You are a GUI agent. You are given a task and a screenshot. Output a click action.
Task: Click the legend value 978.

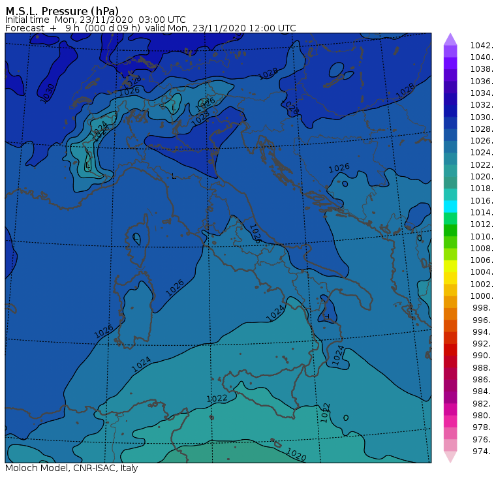pos(483,427)
